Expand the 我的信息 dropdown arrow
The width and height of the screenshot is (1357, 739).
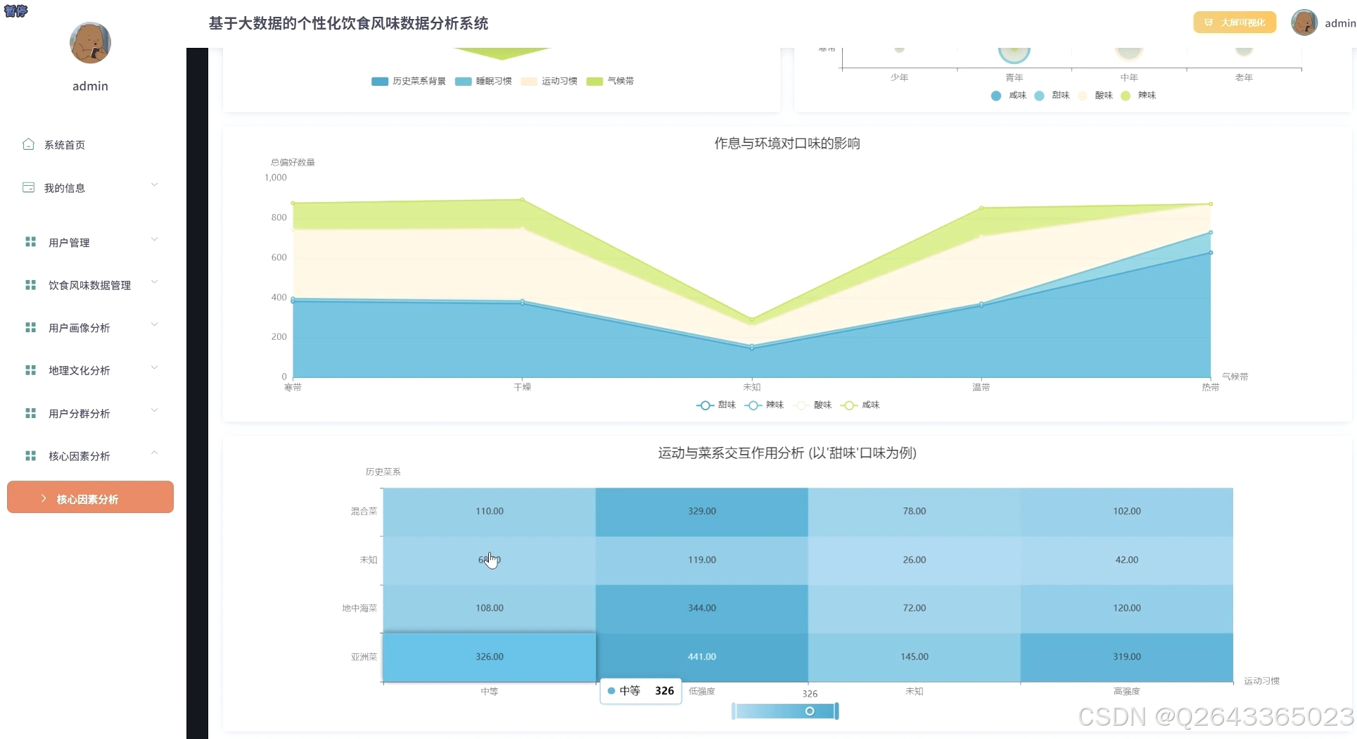pyautogui.click(x=154, y=184)
